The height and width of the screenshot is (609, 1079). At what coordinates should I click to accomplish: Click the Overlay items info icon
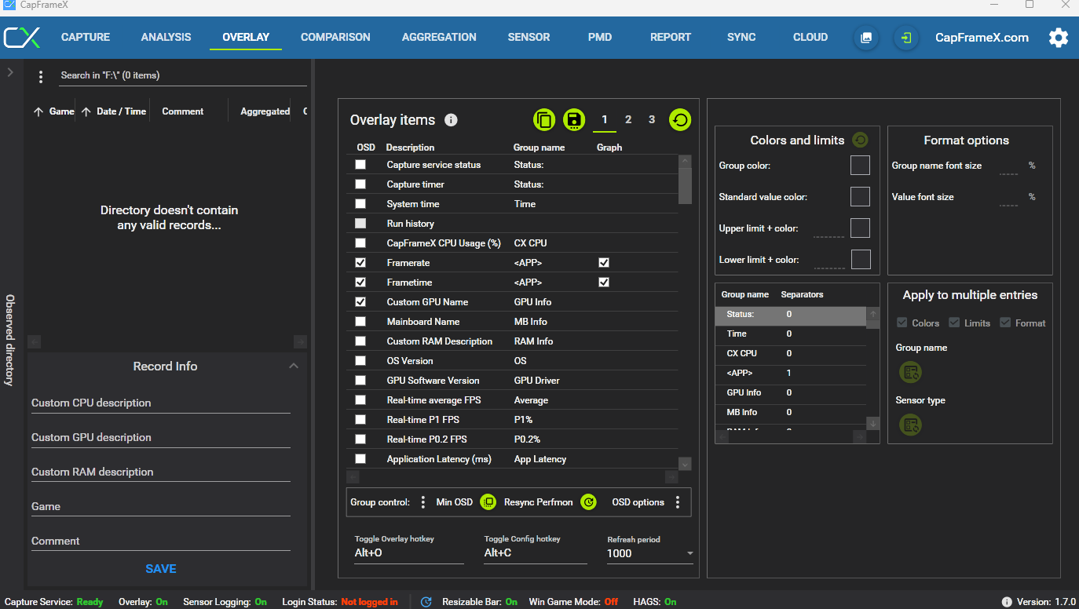[x=451, y=120]
